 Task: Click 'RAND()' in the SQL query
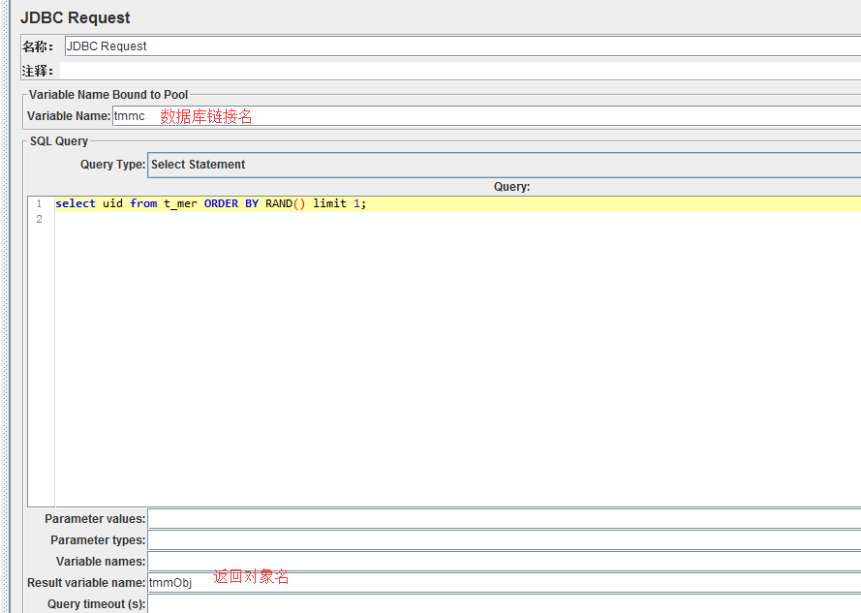286,203
